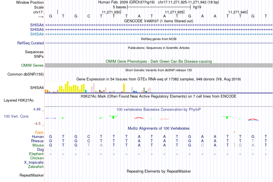The width and height of the screenshot is (273, 182).
Task: Select the X_tropicalis species label
Action: [x=34, y=163]
